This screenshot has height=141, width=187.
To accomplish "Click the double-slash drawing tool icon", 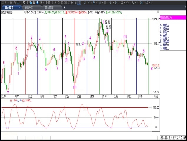I will click(85, 2).
